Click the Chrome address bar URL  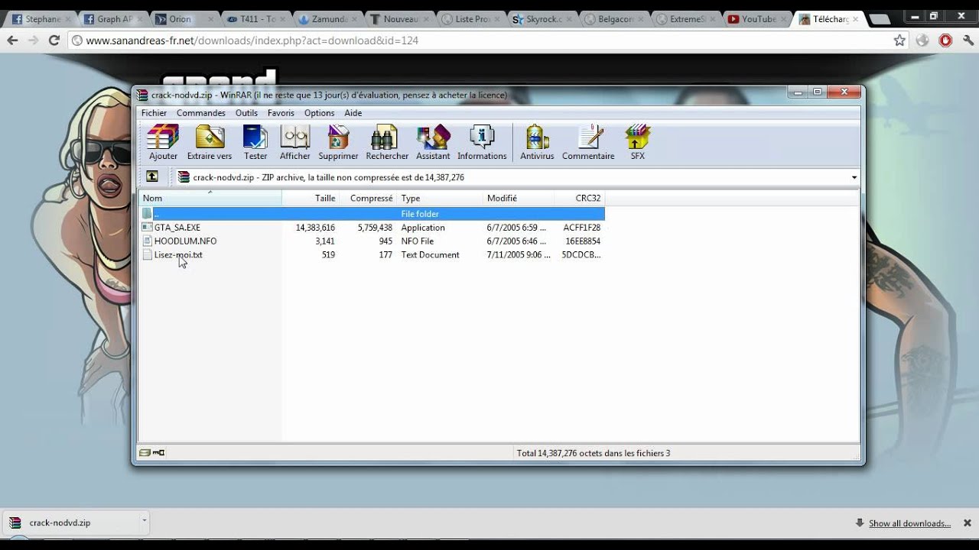tap(252, 40)
